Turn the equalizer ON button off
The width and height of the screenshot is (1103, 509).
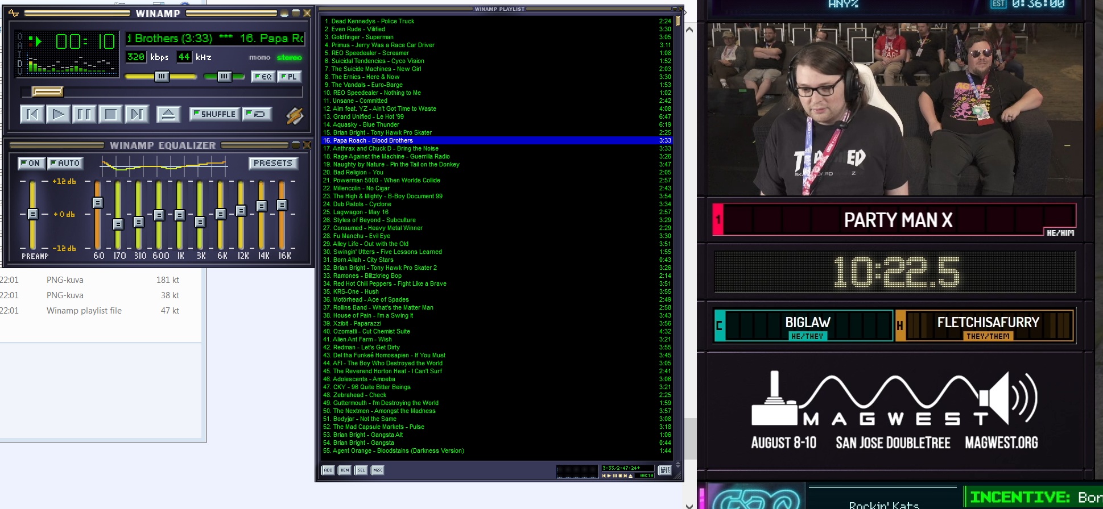click(x=31, y=163)
